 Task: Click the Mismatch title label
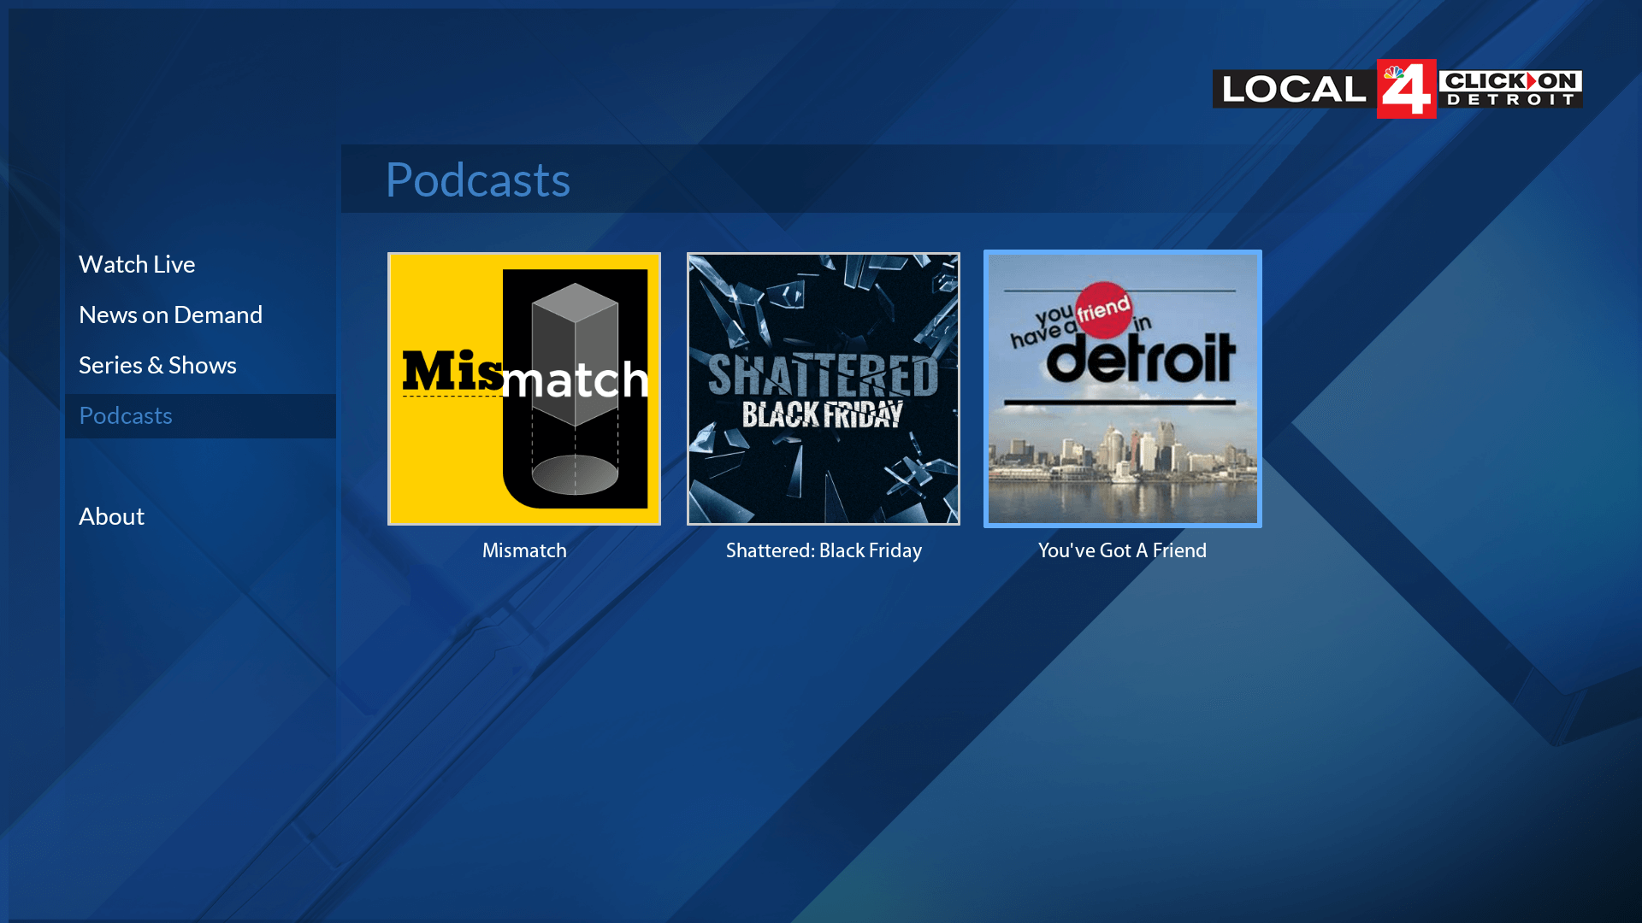(523, 551)
